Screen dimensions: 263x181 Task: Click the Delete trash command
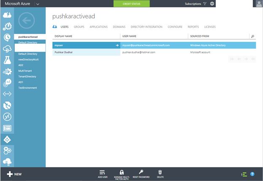tap(160, 174)
